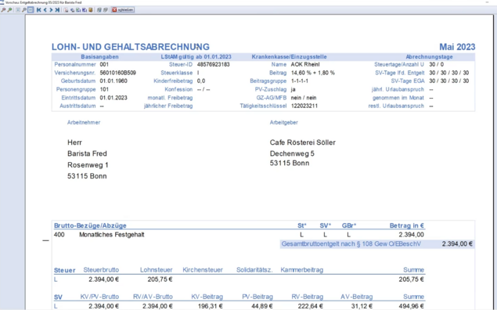The width and height of the screenshot is (497, 310).
Task: Select the whole-page view icon
Action: [x=18, y=10]
